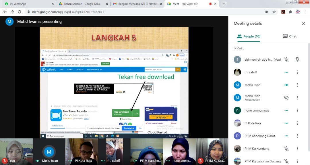The image size is (310, 165).
Task: Open the Chrome extensions puzzle icon
Action: coord(290,12)
